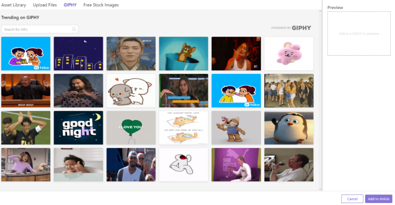This screenshot has height=205, width=395.
Task: Select the subtitled brunette woman GIF
Action: [184, 91]
